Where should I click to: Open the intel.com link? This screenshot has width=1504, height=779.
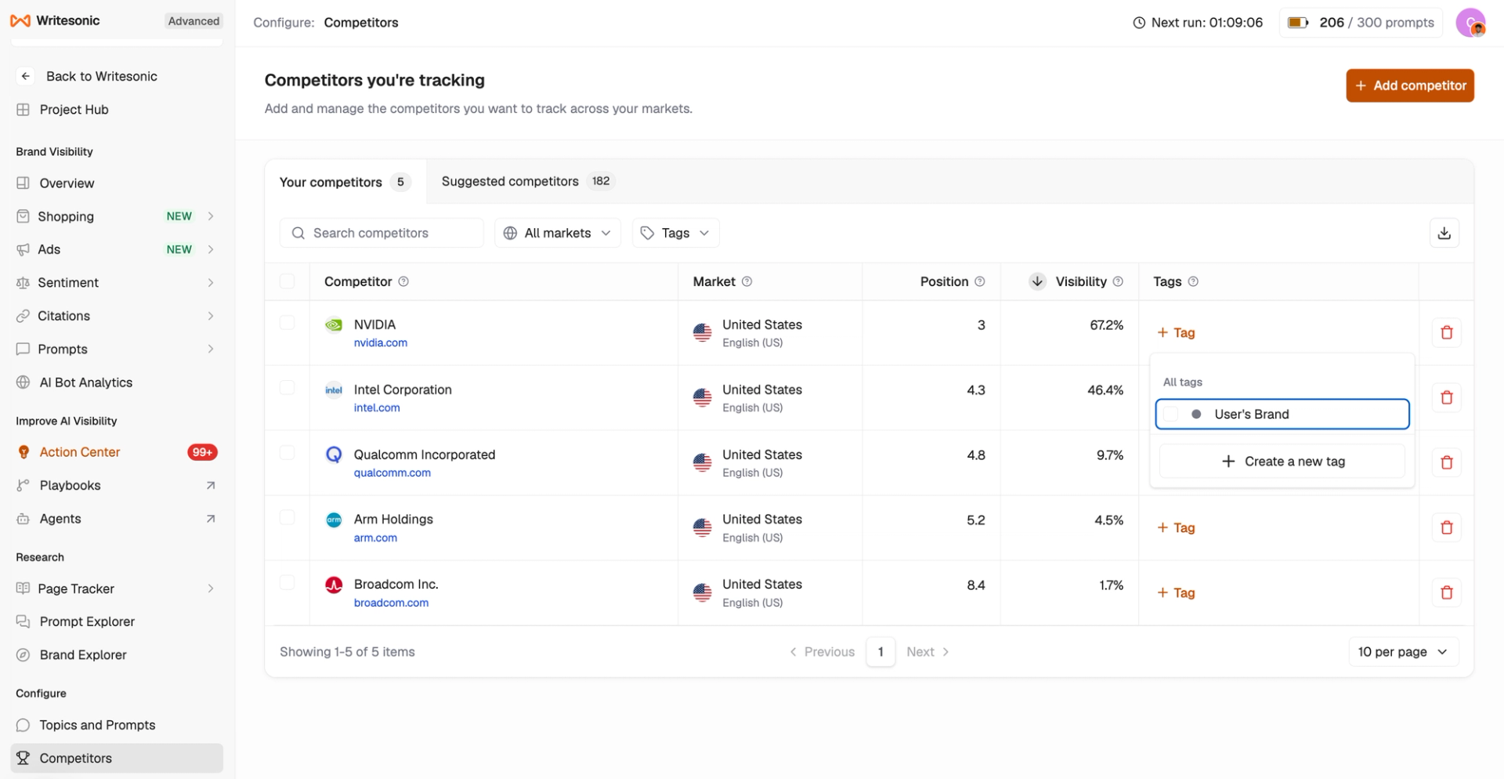click(377, 408)
